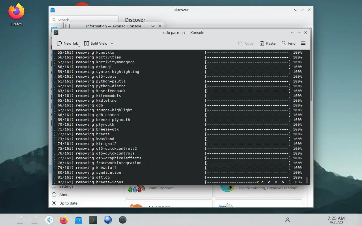Open About in Discover sidebar
This screenshot has height=226, width=362.
61,195
